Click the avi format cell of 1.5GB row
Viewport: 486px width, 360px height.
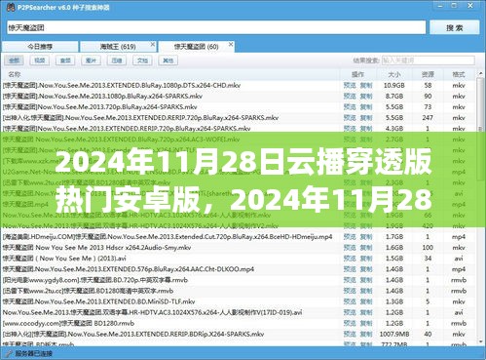point(459,259)
